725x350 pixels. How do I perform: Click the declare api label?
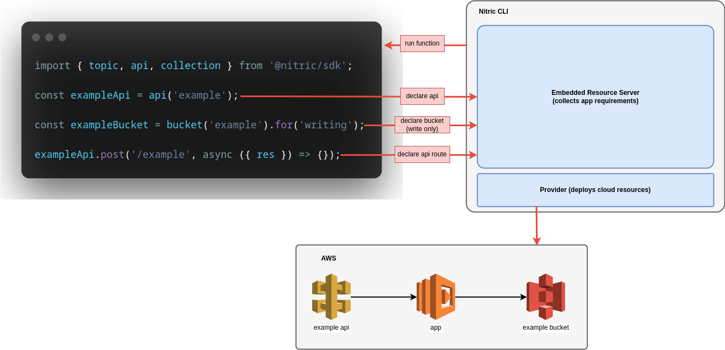coord(422,96)
